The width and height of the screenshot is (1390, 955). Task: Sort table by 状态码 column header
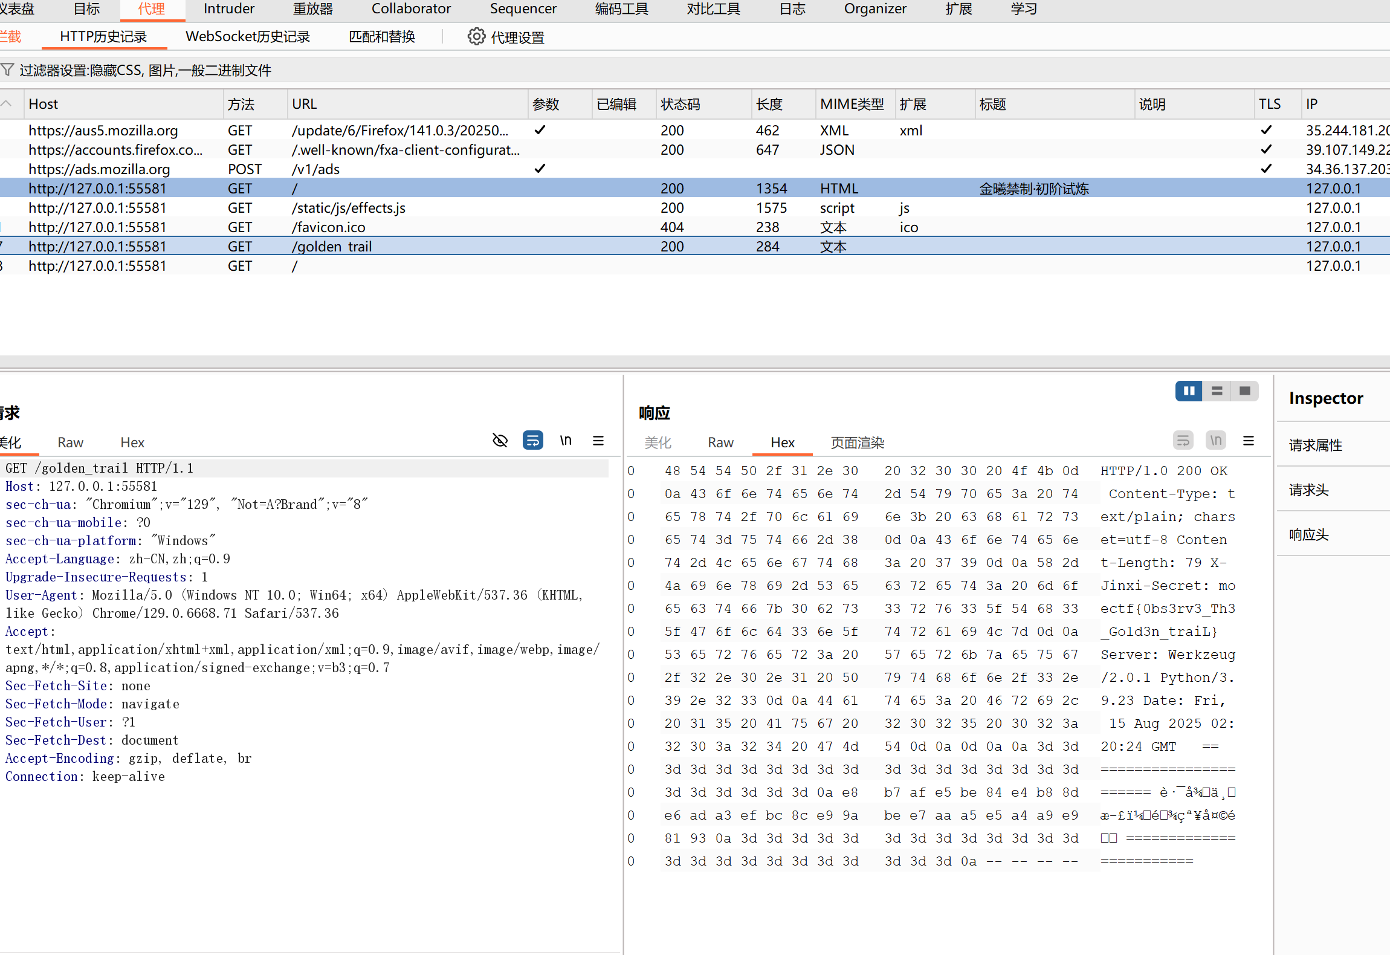[680, 104]
